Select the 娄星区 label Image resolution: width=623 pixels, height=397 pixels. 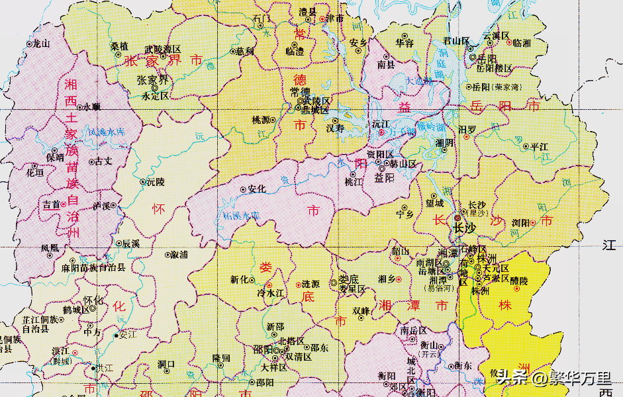pyautogui.click(x=352, y=289)
